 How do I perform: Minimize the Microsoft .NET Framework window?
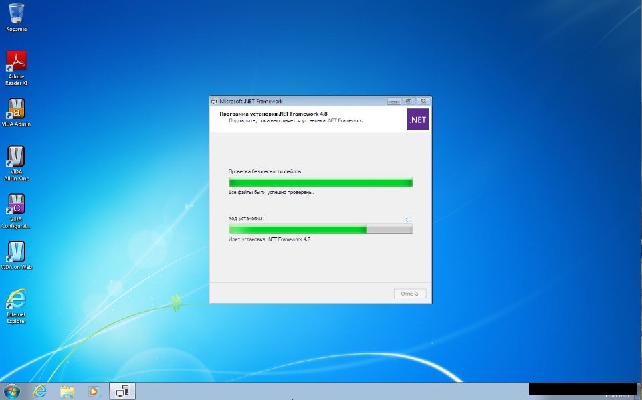point(394,101)
